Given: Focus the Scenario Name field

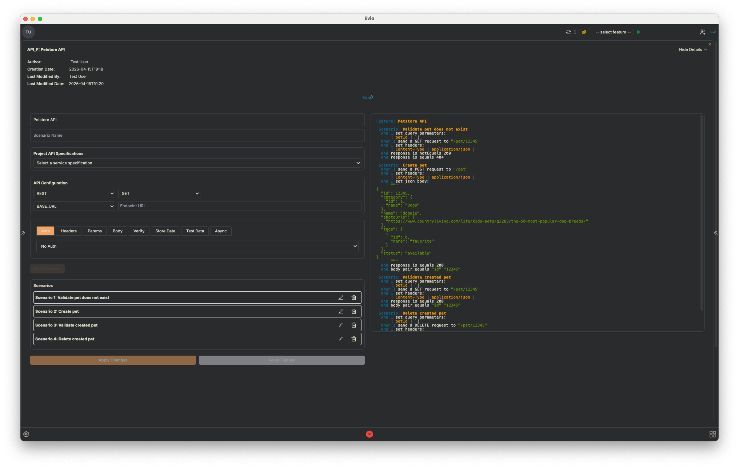Looking at the screenshot, I should 197,135.
